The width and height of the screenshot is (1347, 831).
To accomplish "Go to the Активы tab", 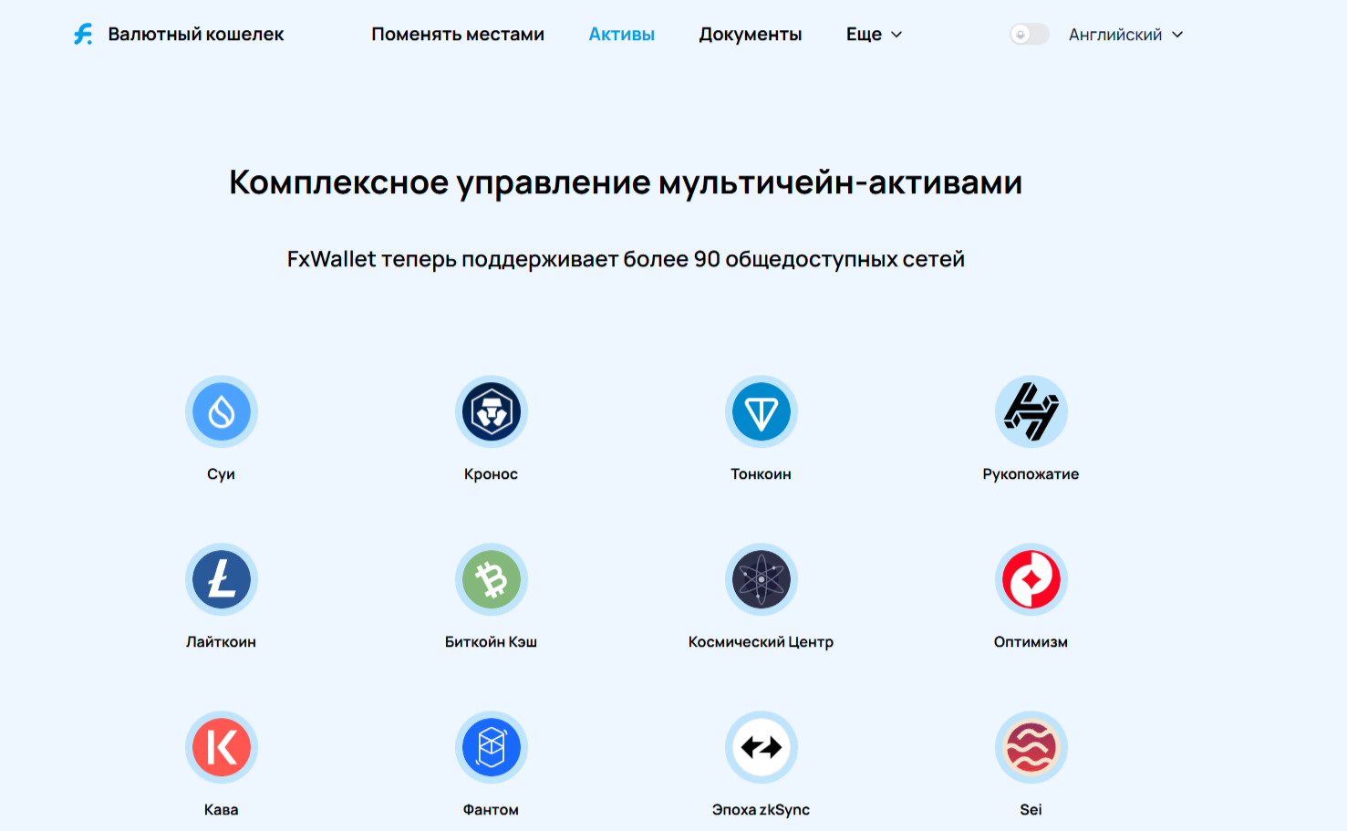I will (x=622, y=35).
